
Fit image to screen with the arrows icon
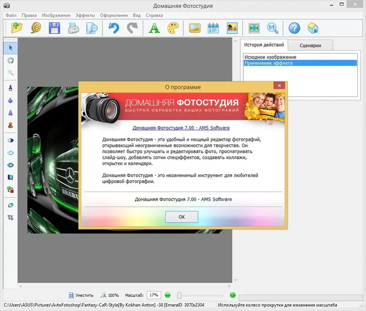254,28
